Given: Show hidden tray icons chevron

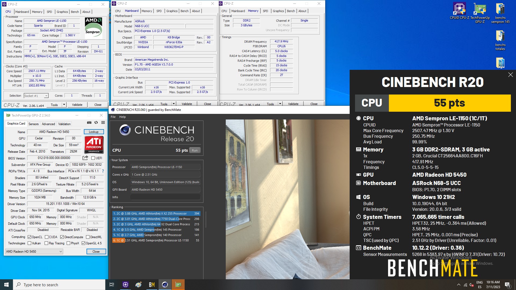Looking at the screenshot, I should tap(458, 285).
